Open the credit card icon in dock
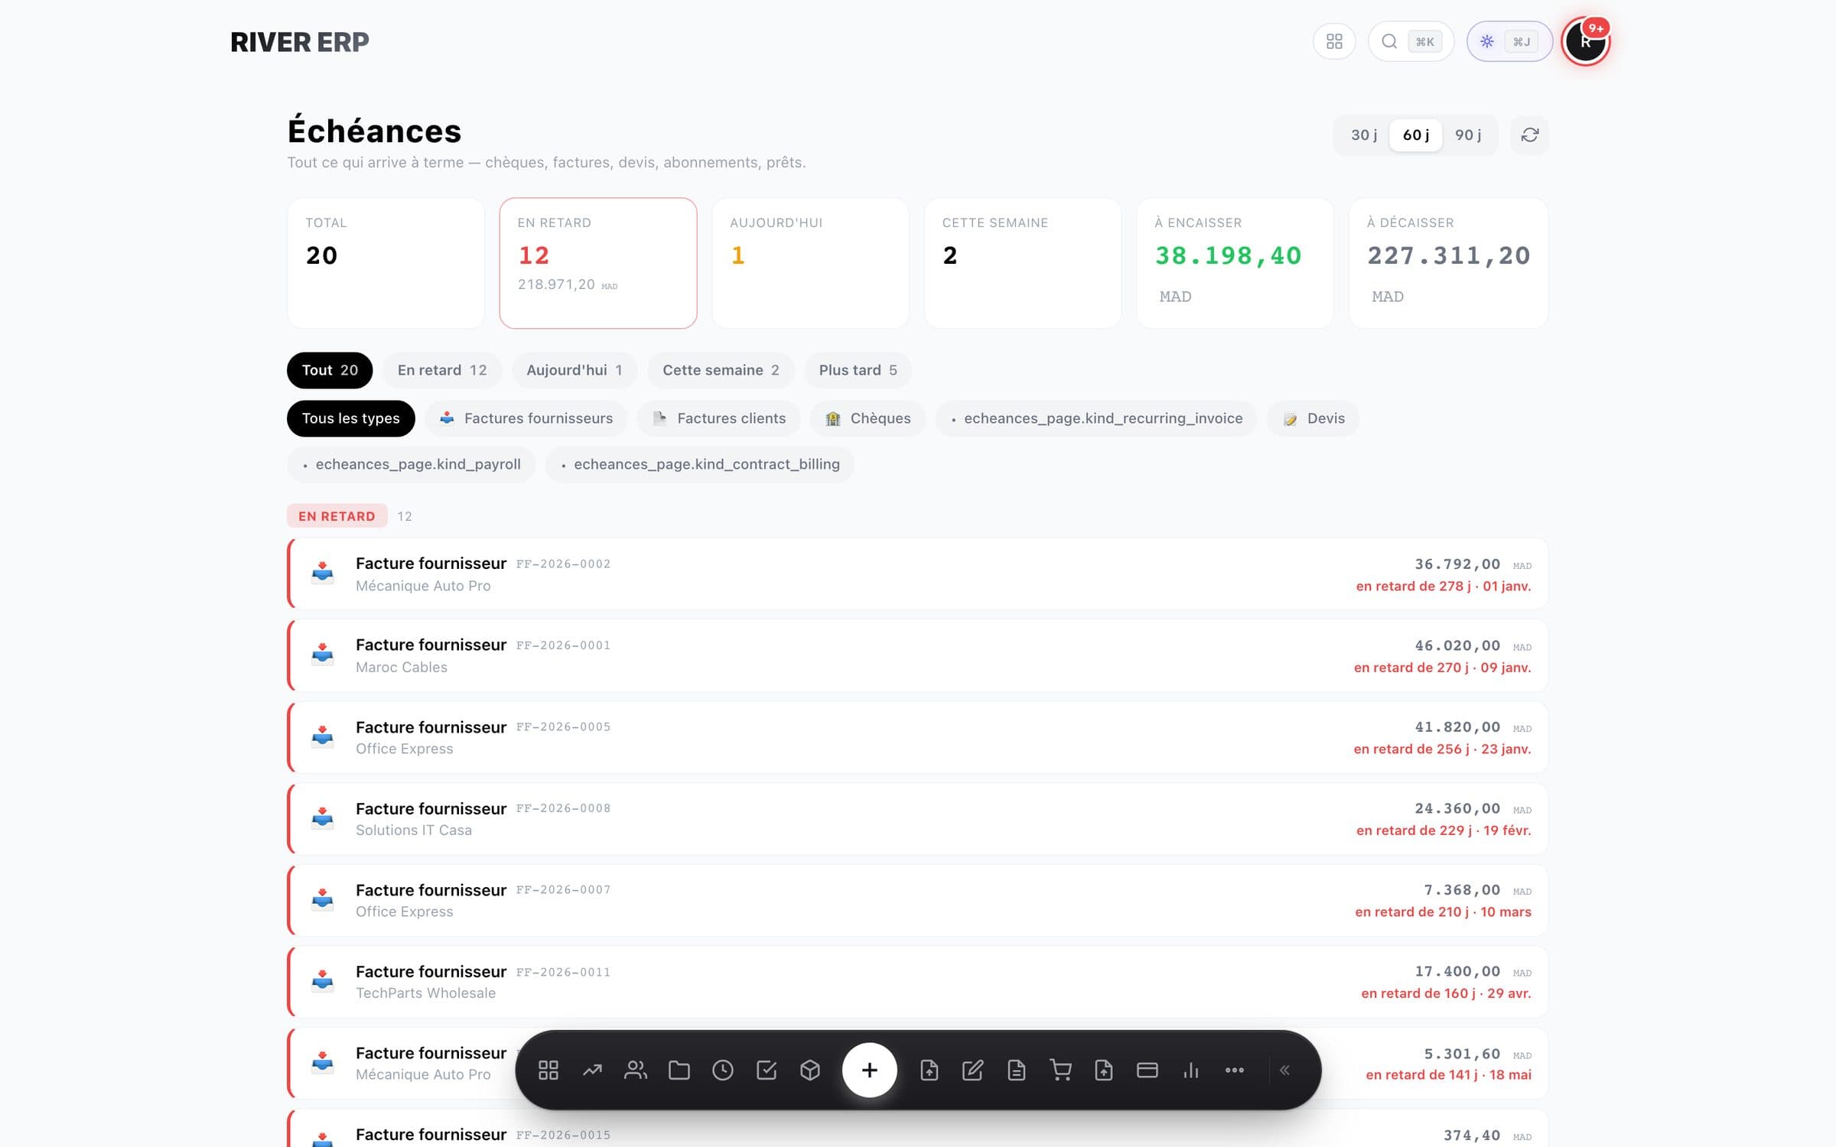Screen dimensions: 1836x1147 1147,1070
